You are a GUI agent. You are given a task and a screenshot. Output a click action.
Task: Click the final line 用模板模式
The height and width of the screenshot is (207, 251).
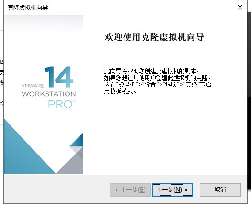(x=120, y=91)
